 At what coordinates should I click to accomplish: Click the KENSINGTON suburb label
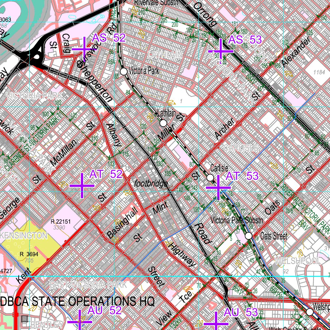pyautogui.click(x=24, y=236)
